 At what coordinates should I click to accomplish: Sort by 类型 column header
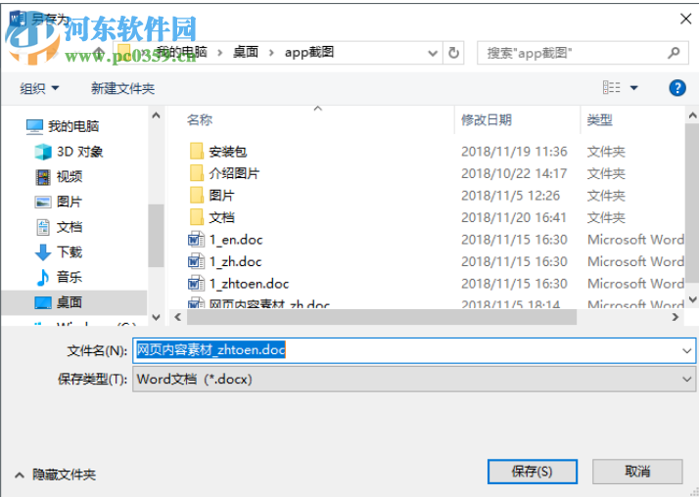pyautogui.click(x=599, y=119)
